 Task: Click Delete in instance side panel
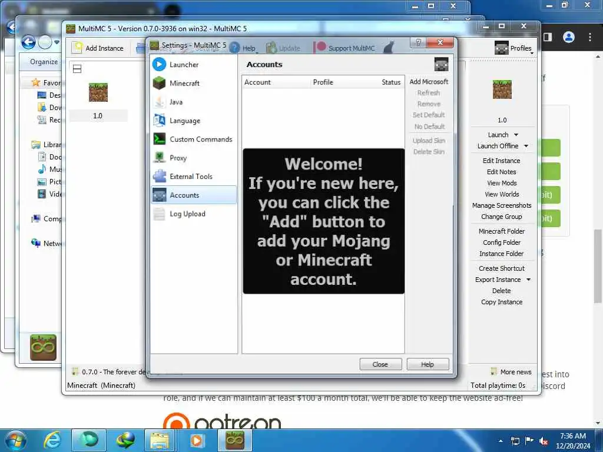click(502, 291)
